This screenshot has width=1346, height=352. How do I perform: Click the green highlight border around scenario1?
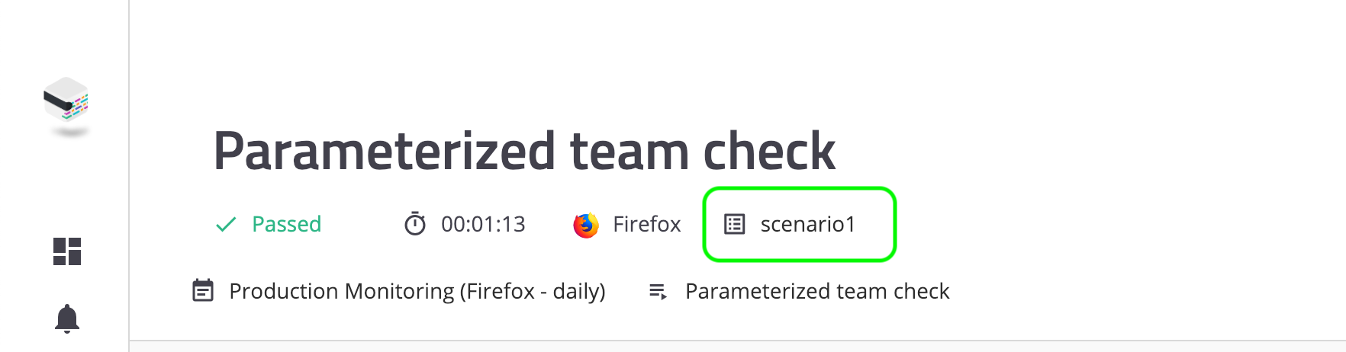[x=799, y=190]
